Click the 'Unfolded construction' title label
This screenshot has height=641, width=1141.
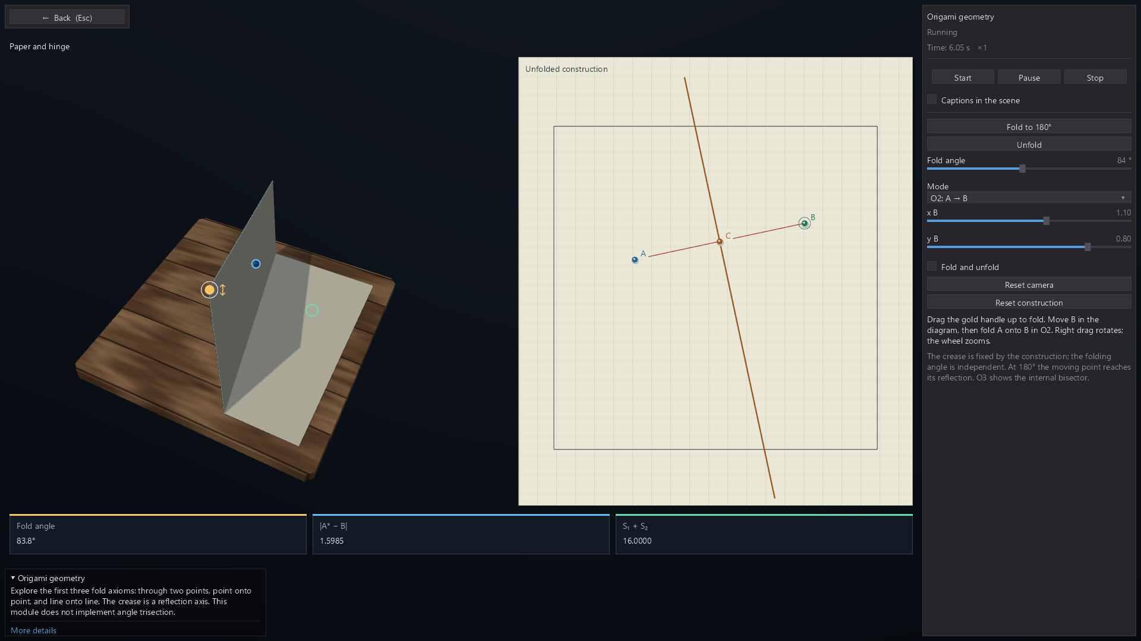pos(566,69)
